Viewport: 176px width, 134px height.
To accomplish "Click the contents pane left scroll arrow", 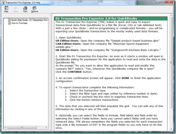I will pyautogui.click(x=5, y=127).
